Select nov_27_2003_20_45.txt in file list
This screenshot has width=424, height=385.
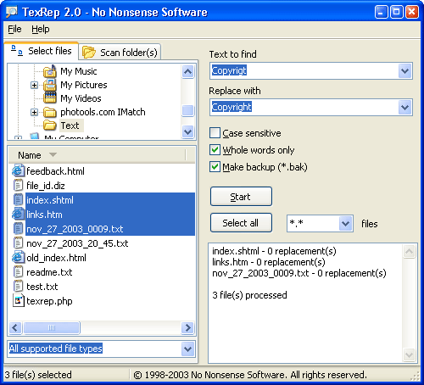(77, 243)
